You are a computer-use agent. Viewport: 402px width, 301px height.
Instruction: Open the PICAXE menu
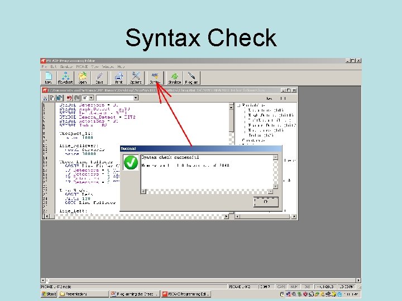(82, 66)
